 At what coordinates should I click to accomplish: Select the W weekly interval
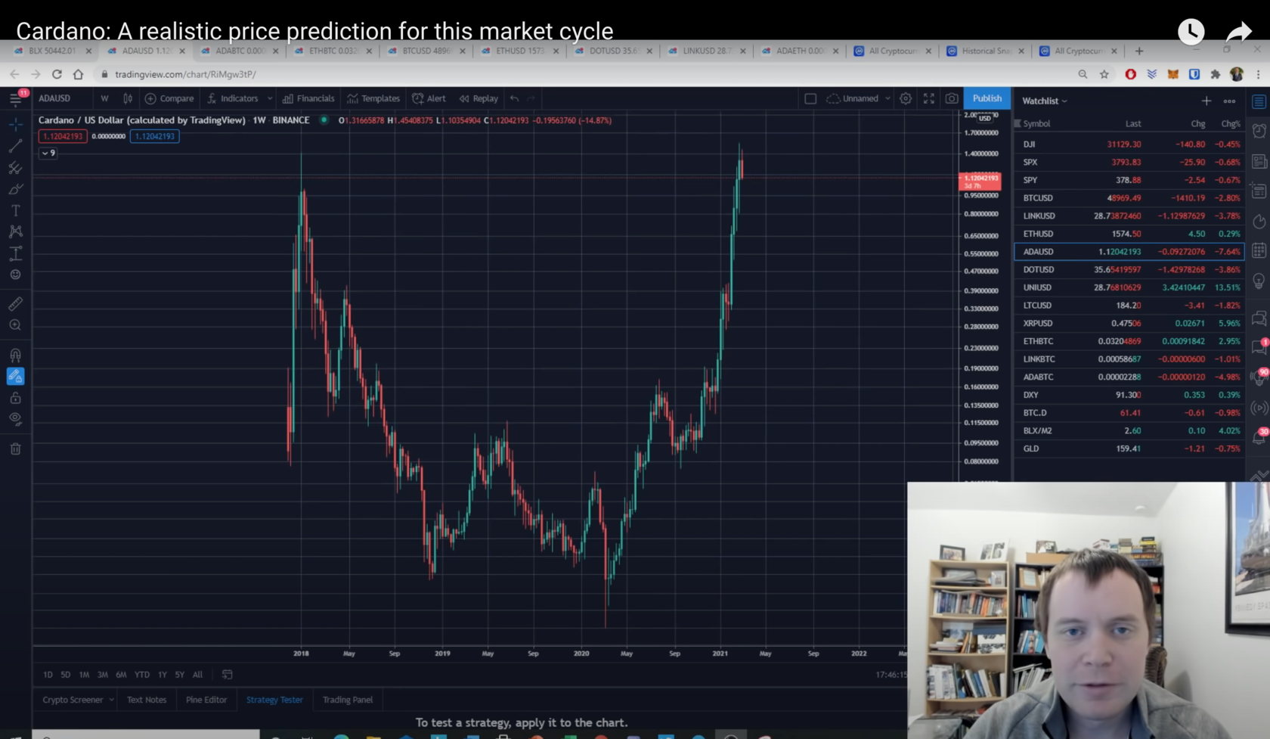[104, 98]
